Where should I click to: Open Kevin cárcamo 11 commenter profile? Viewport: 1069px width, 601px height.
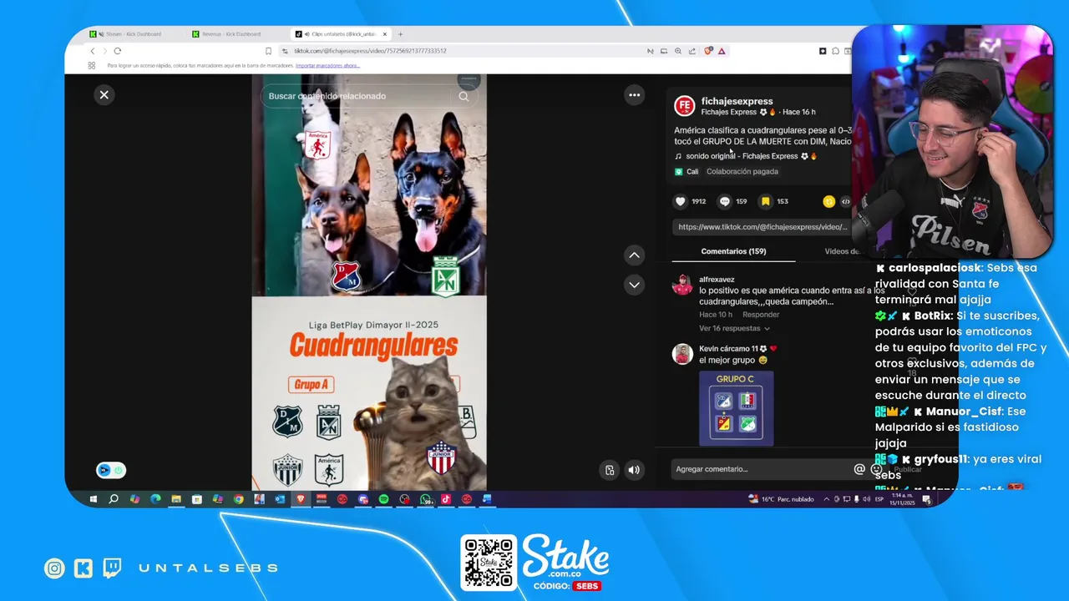pos(728,349)
